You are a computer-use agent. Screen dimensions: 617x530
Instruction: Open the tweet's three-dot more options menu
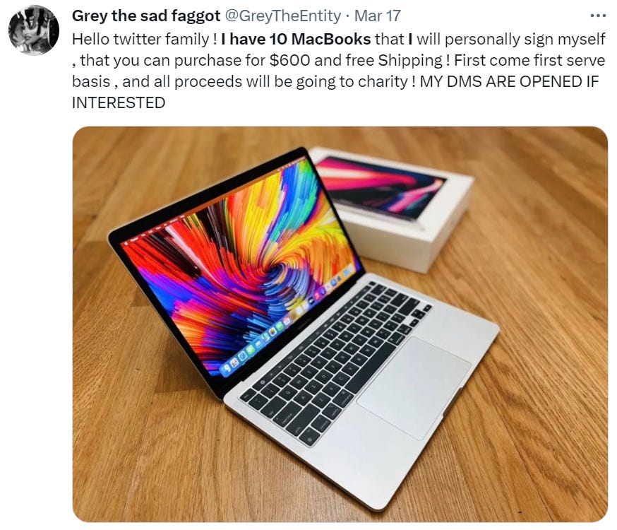(598, 16)
